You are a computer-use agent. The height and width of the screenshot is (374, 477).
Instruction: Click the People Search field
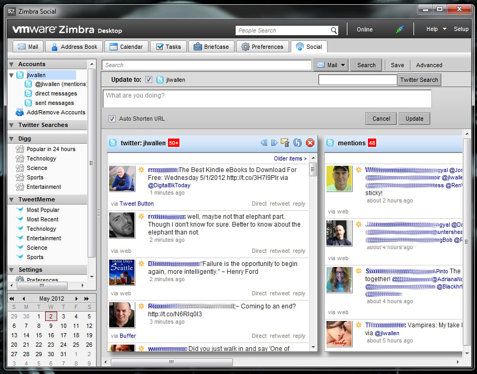pyautogui.click(x=283, y=30)
